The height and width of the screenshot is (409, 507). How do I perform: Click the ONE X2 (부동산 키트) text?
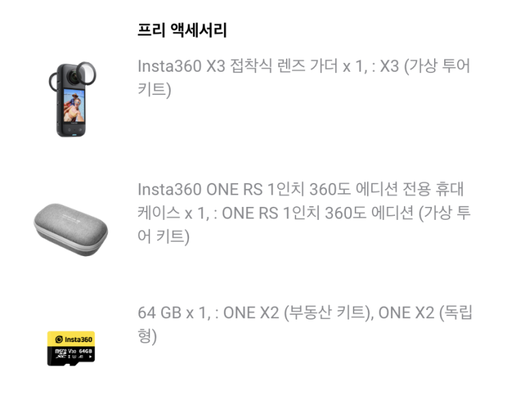pos(296,313)
